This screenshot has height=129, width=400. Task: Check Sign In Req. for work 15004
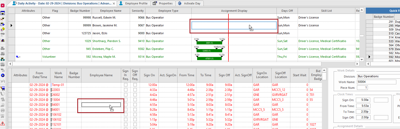[x=126, y=100]
